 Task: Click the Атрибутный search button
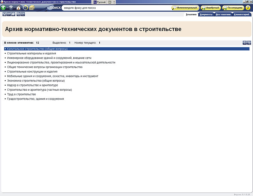click(210, 8)
